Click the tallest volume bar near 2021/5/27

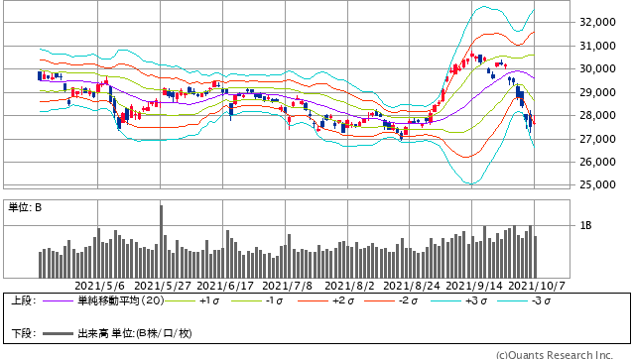point(161,241)
